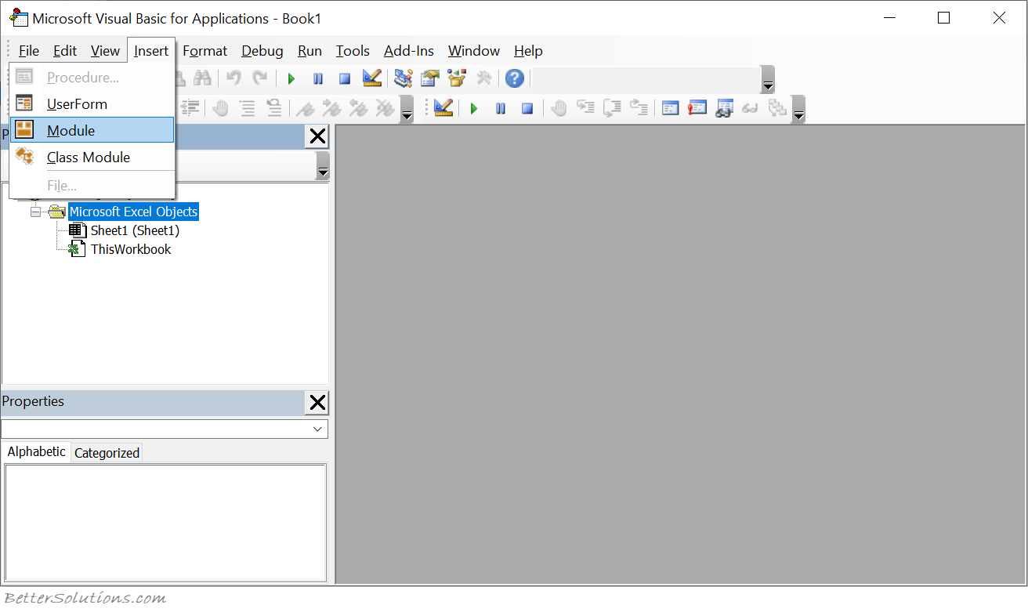The width and height of the screenshot is (1028, 612).
Task: Click the Find binoculars icon
Action: click(203, 78)
